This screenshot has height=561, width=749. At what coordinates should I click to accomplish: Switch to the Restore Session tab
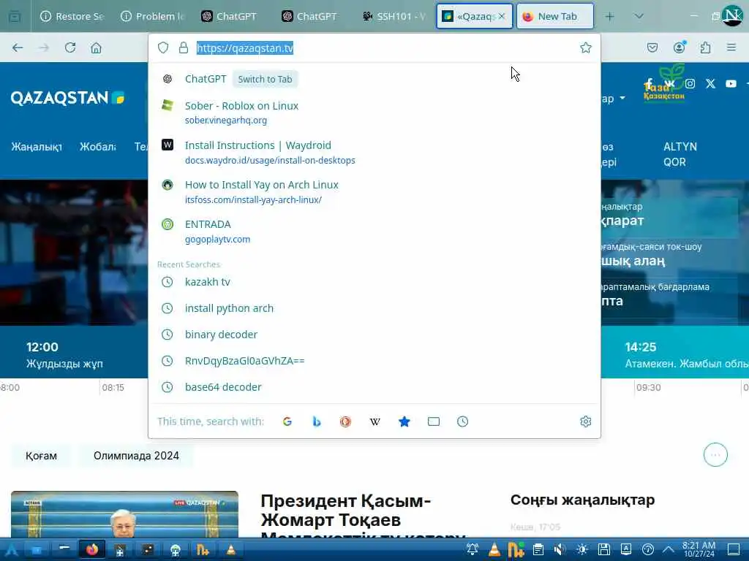coord(72,16)
